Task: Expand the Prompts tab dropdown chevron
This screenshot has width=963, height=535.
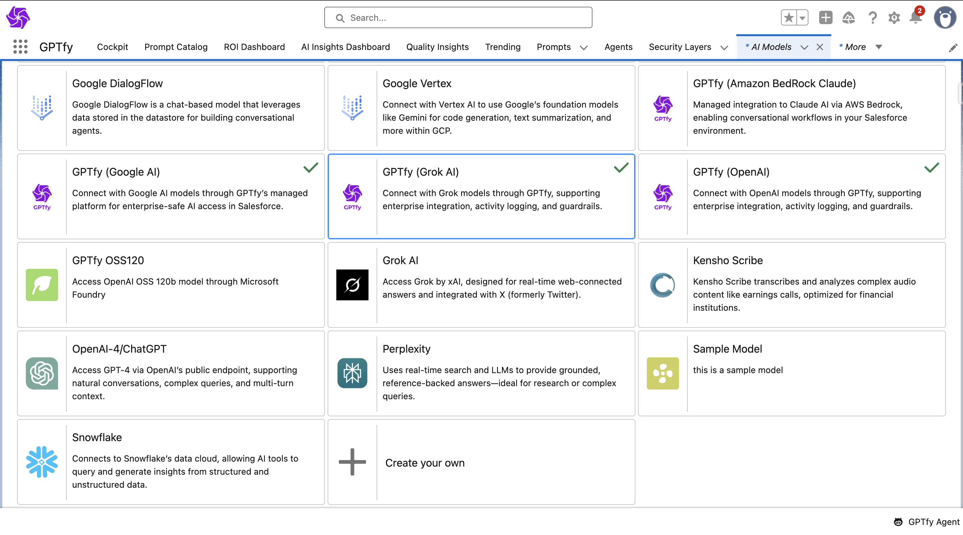Action: click(583, 48)
